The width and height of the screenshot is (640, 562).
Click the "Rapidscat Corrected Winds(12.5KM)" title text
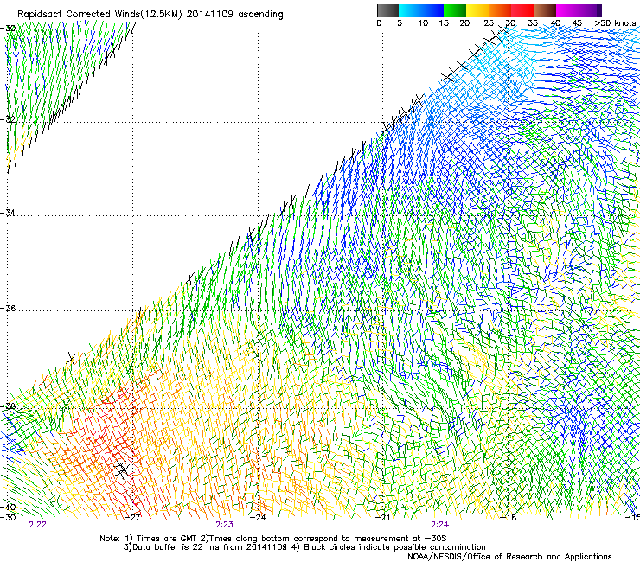tap(99, 15)
